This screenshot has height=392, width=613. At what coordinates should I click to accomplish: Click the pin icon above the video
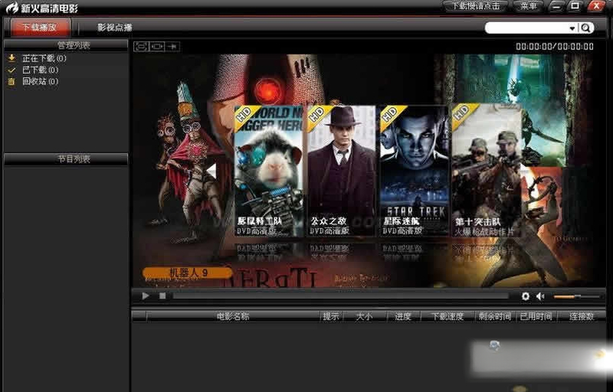173,46
